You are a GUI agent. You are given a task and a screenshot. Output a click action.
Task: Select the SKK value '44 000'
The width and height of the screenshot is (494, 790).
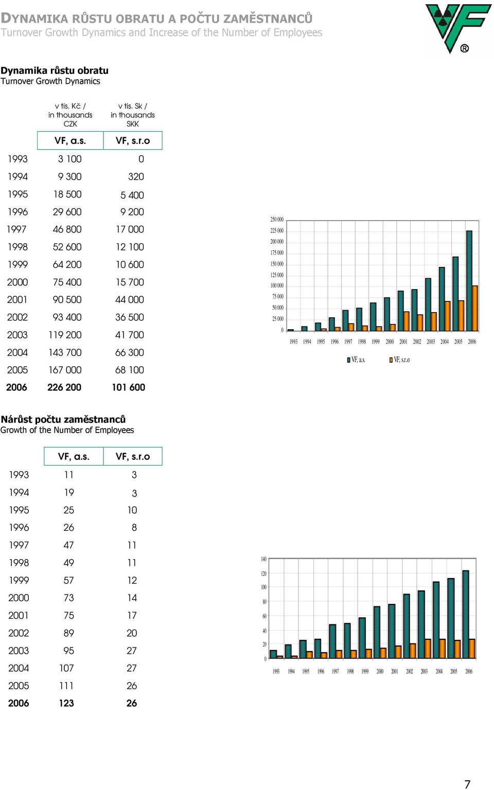(x=130, y=299)
